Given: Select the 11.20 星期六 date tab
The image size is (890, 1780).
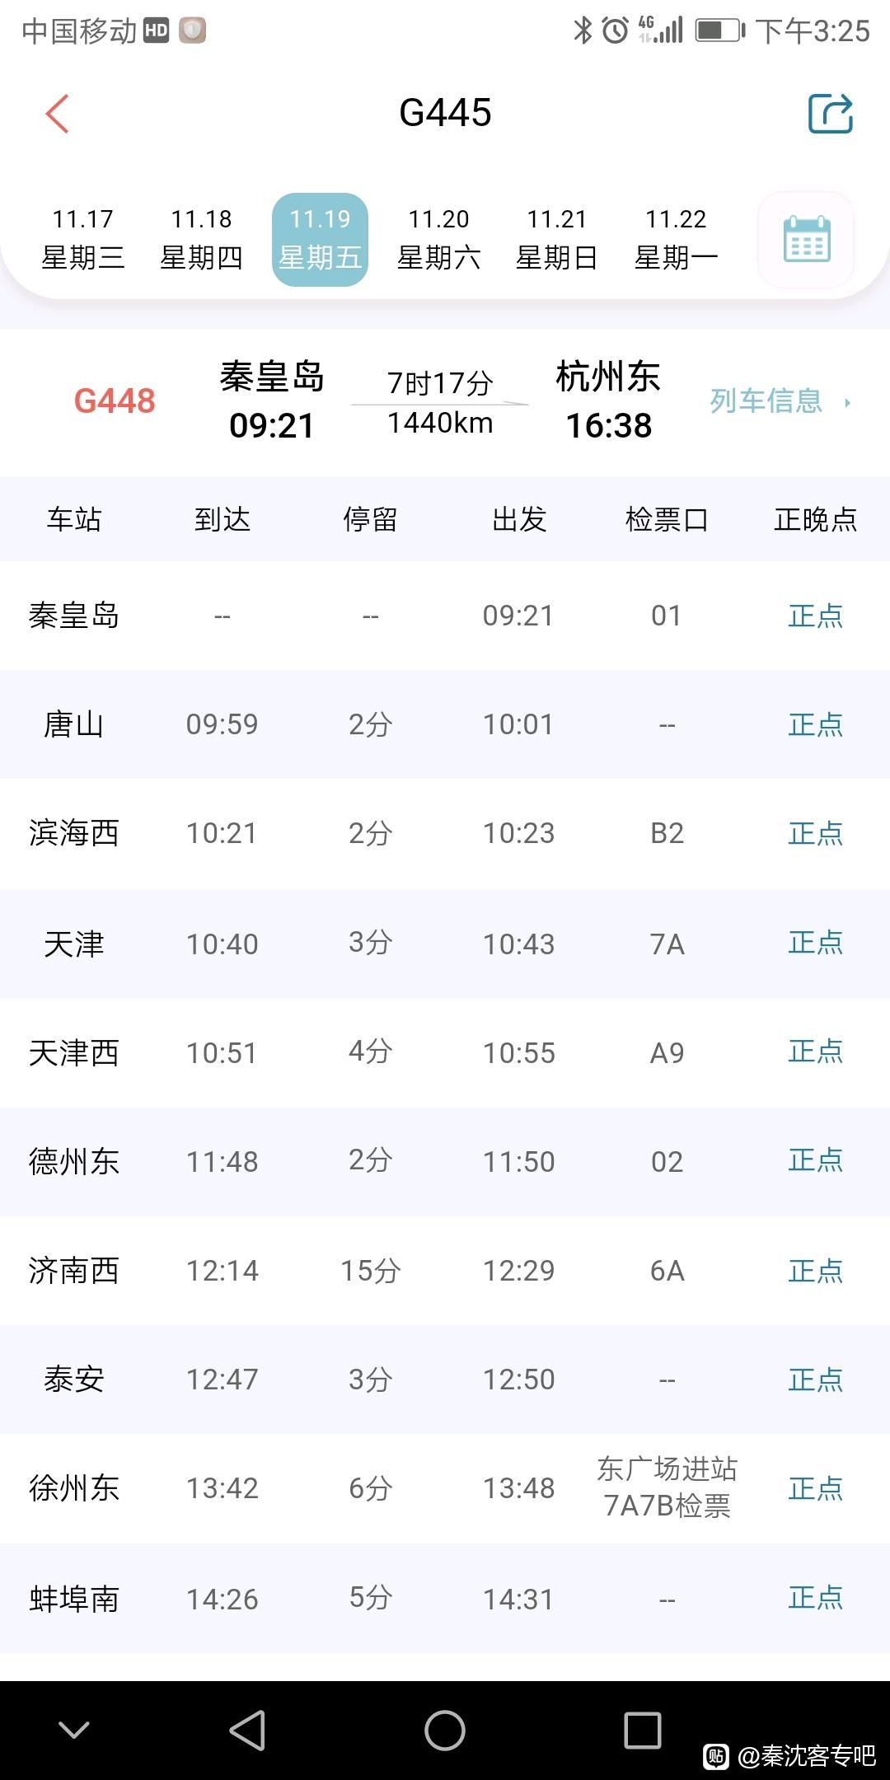Looking at the screenshot, I should click(x=438, y=240).
